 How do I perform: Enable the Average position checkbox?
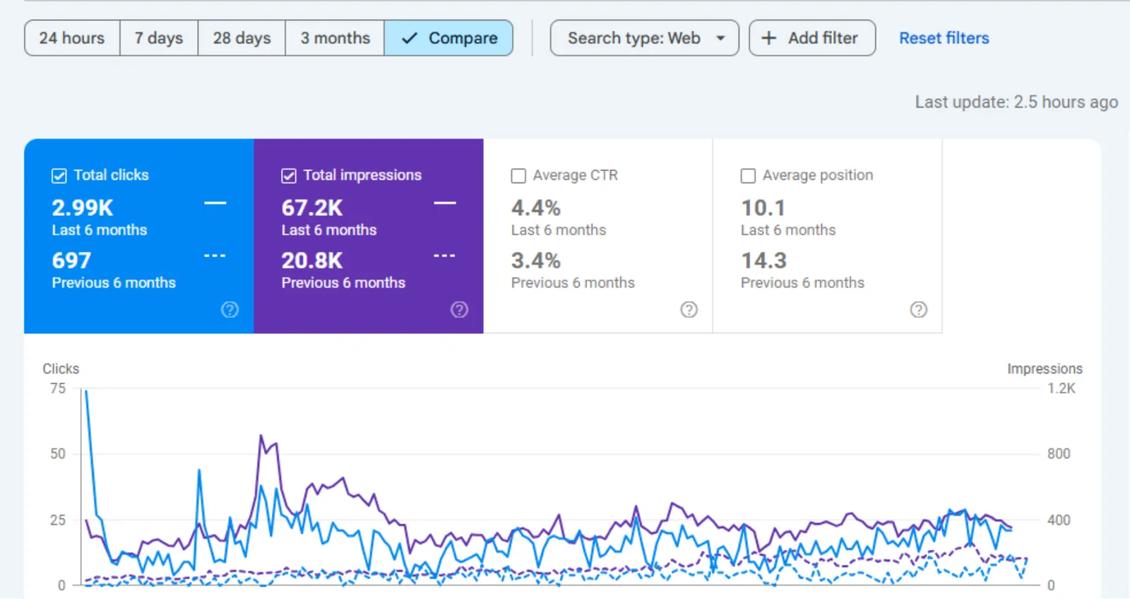pyautogui.click(x=748, y=176)
